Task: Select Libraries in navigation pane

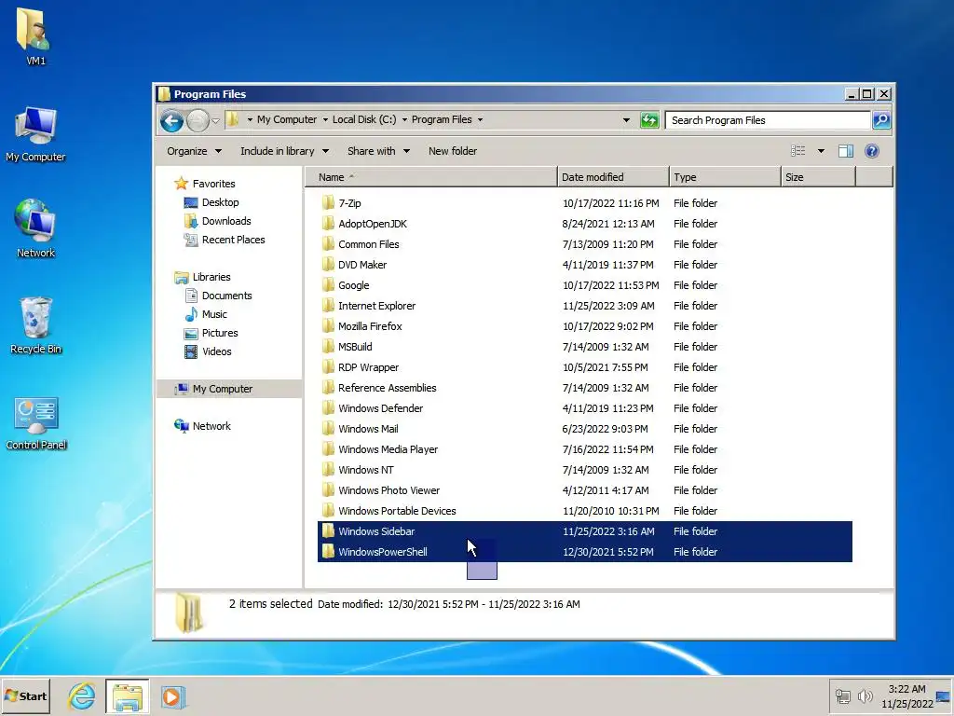Action: point(211,277)
